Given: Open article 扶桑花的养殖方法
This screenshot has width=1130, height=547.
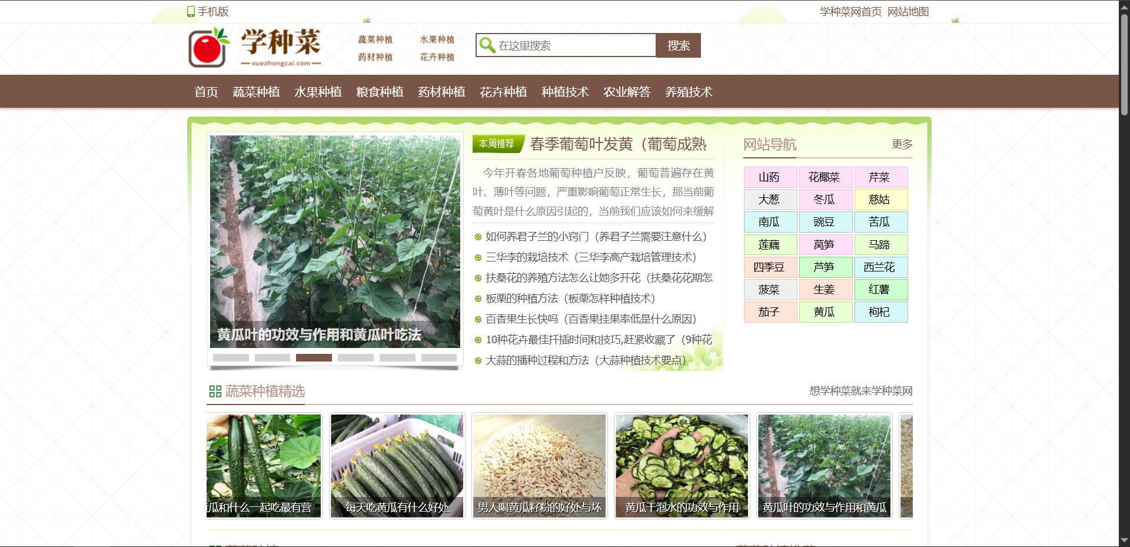Looking at the screenshot, I should click(x=599, y=278).
